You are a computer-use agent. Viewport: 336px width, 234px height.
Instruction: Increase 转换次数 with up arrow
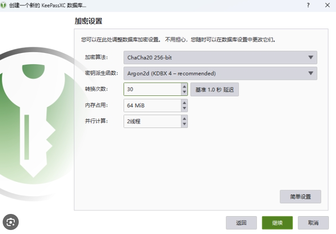pyautogui.click(x=184, y=86)
